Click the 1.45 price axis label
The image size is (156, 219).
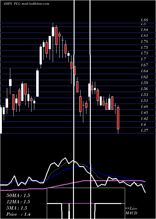(144, 113)
